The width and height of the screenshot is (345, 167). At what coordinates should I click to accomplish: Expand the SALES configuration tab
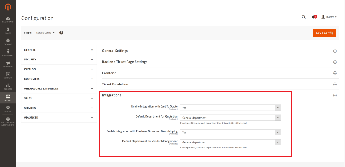(x=59, y=98)
